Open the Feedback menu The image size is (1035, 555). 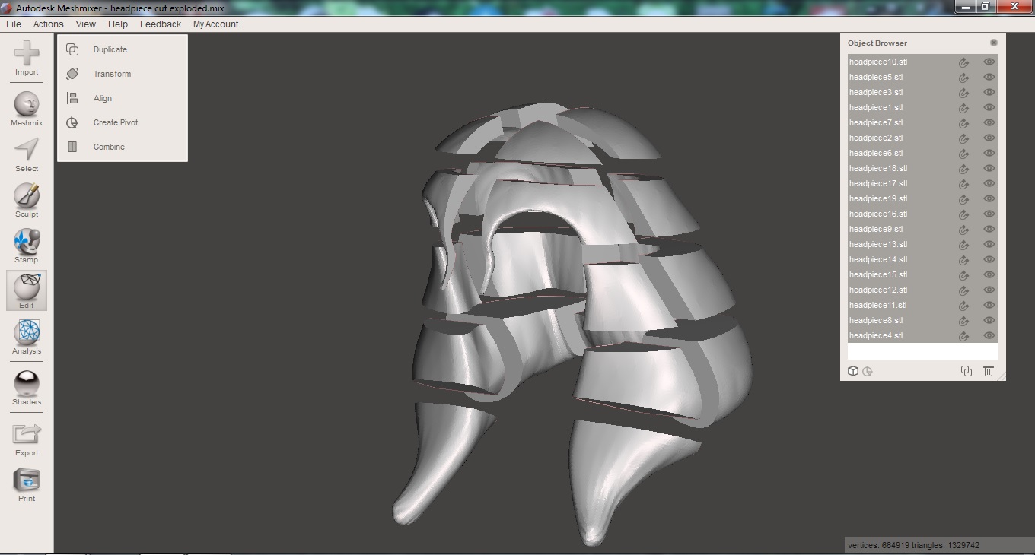(161, 24)
